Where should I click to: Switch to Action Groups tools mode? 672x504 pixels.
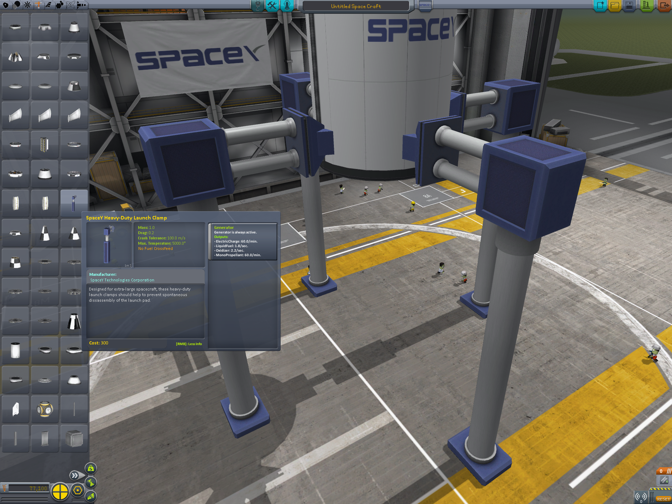[272, 6]
